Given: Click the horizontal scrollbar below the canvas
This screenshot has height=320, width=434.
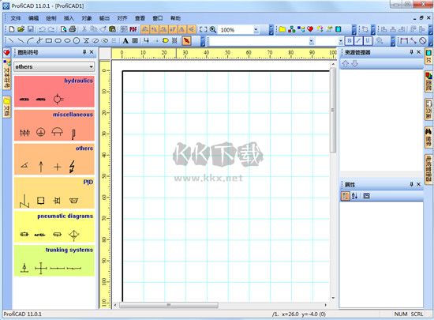Looking at the screenshot, I should [169, 305].
